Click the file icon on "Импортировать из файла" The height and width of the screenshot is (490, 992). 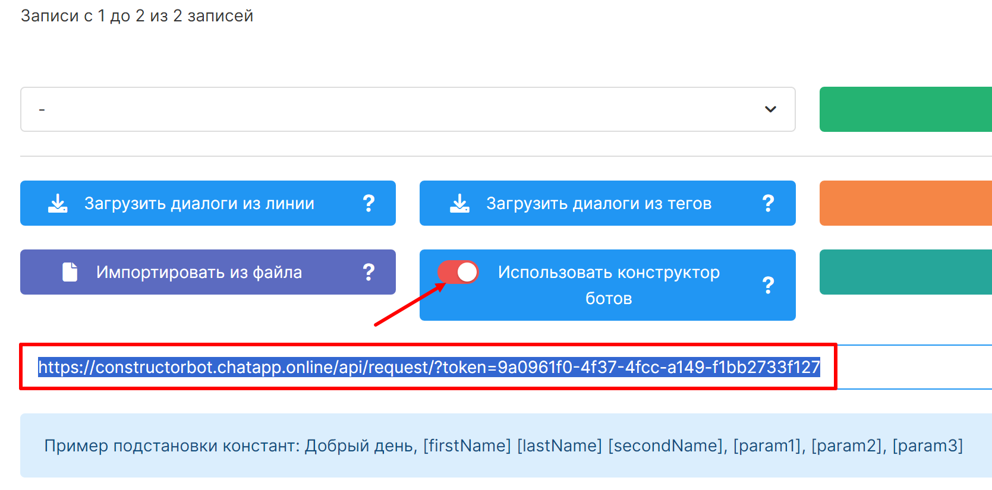coord(70,272)
